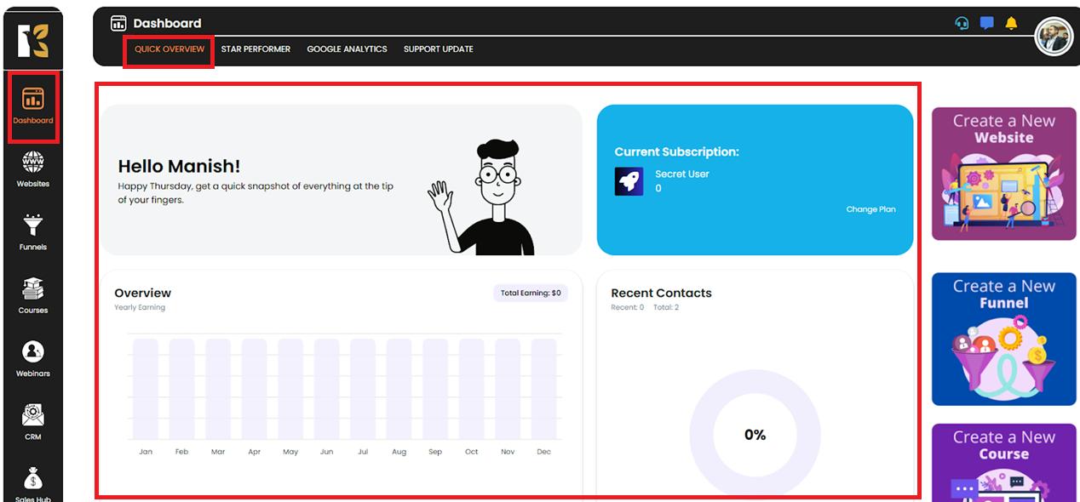
Task: Open the notifications bell
Action: click(1011, 24)
